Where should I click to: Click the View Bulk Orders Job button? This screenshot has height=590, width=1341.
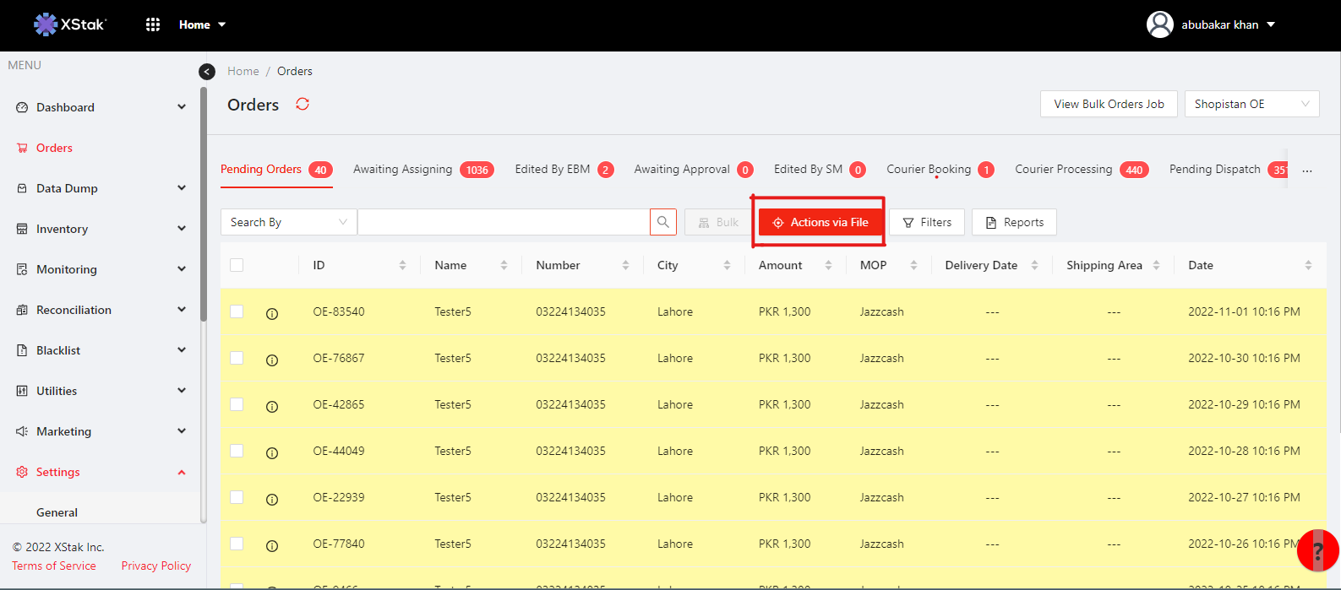pyautogui.click(x=1109, y=104)
